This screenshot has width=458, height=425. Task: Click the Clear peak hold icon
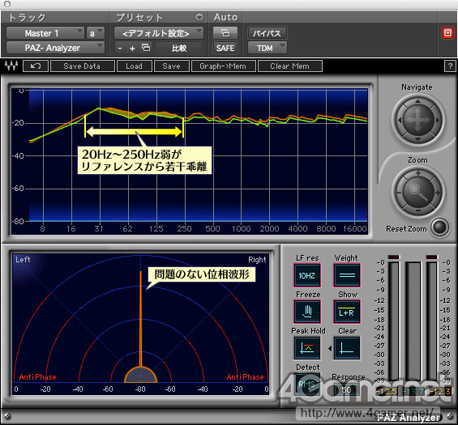click(x=347, y=348)
